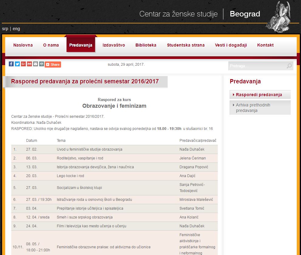Click the grey email envelope icon
Viewport: 301px width, 255px height.
click(x=36, y=64)
